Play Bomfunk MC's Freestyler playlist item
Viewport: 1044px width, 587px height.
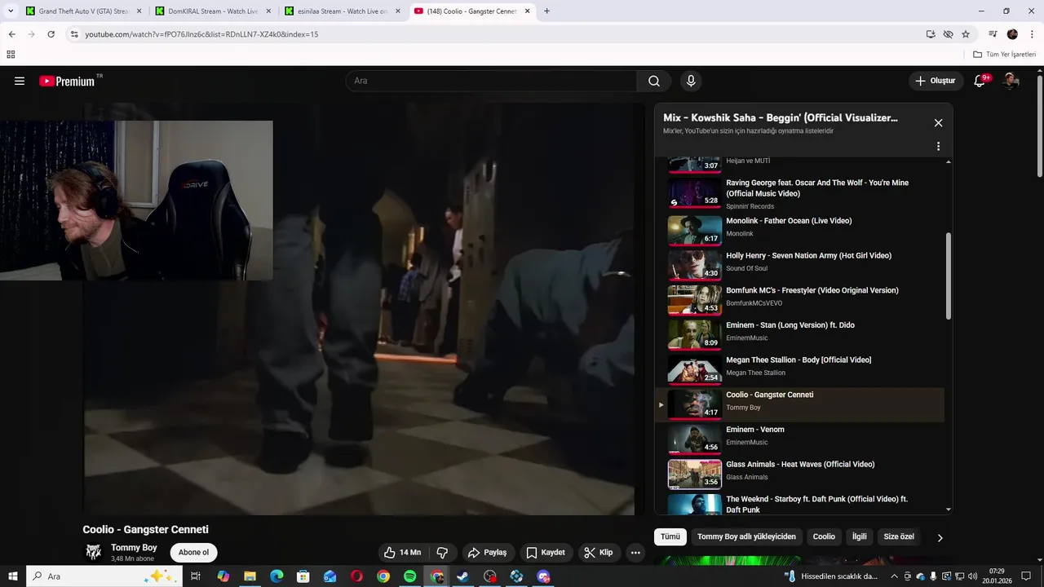[799, 299]
